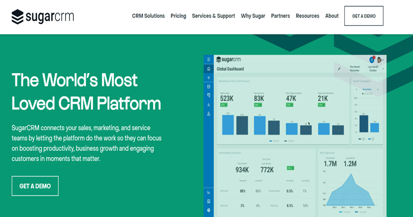The height and width of the screenshot is (217, 413).
Task: Open the CRM Solutions menu
Action: [148, 16]
